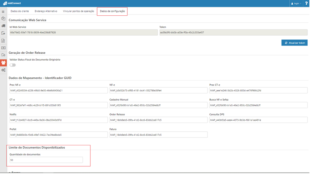Open the settings gears icon in the sidebar
310x174 pixels.
[x=3, y=70]
